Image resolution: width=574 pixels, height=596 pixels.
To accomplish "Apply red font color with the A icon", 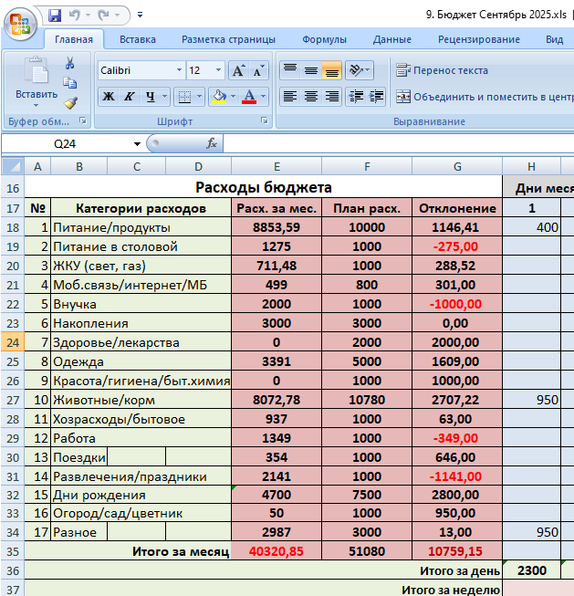I will coord(249,97).
